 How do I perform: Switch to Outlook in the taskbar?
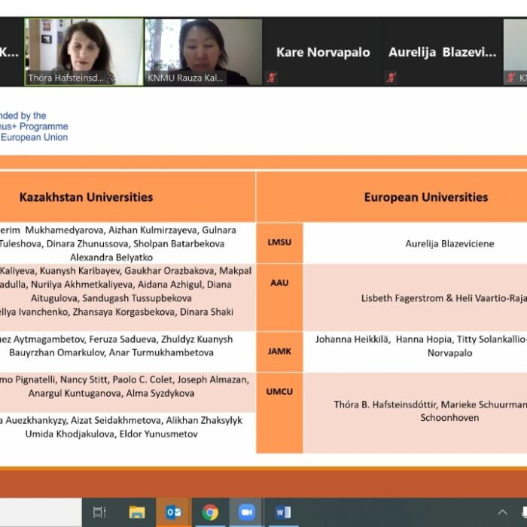173,513
